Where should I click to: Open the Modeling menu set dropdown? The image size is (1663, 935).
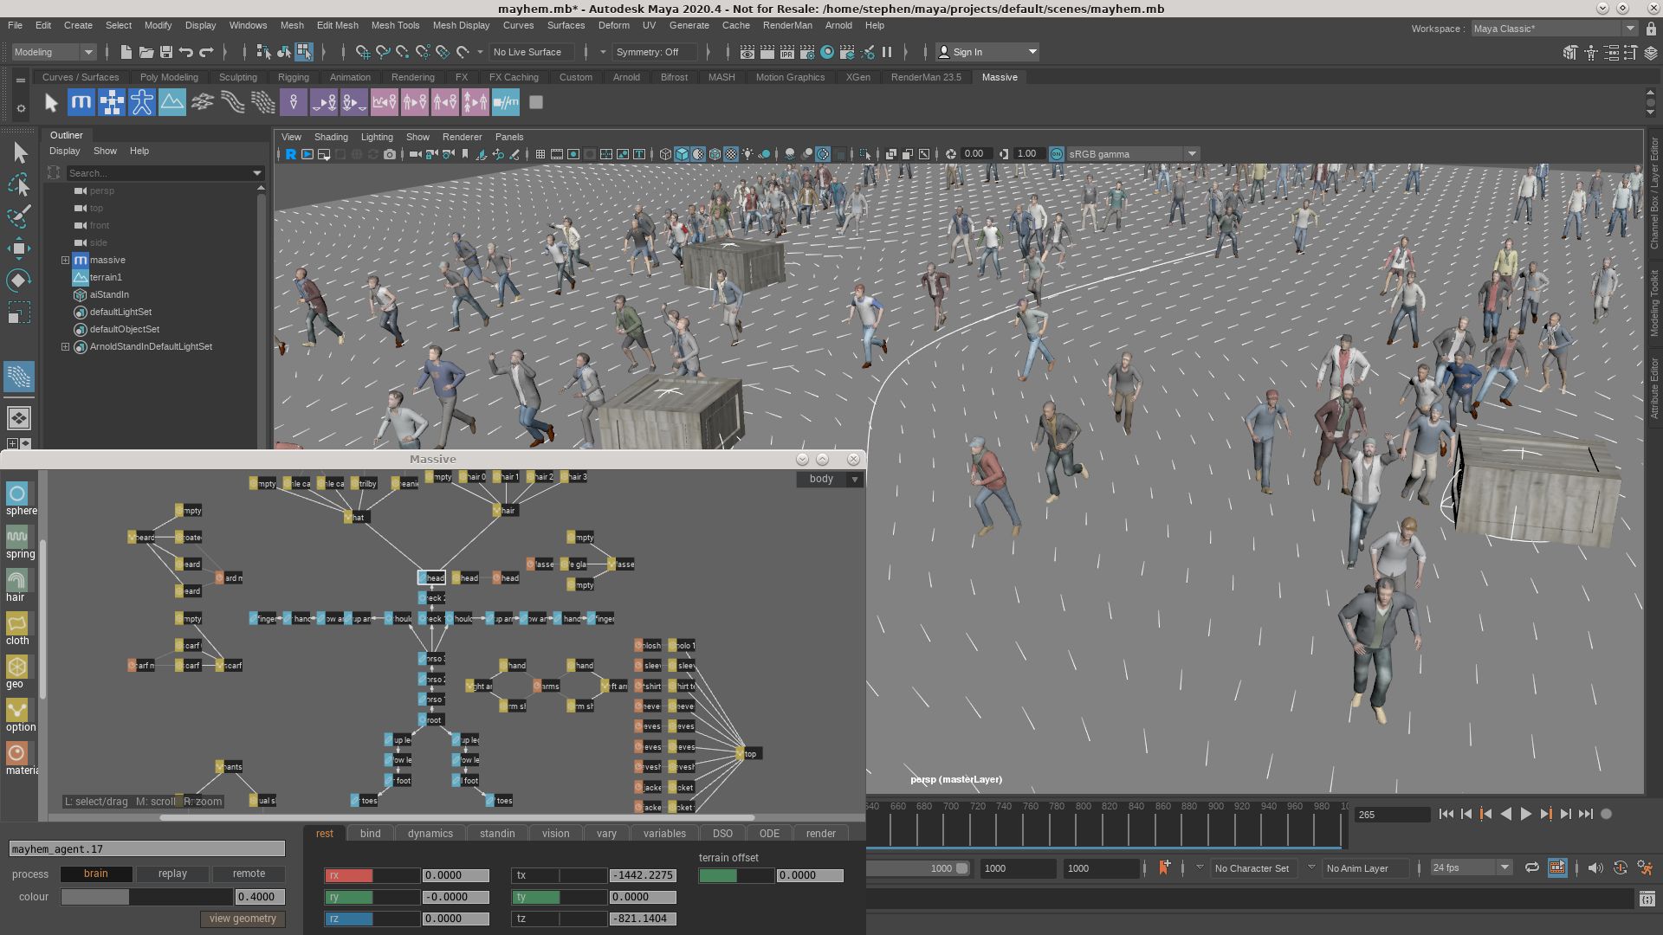pos(54,52)
